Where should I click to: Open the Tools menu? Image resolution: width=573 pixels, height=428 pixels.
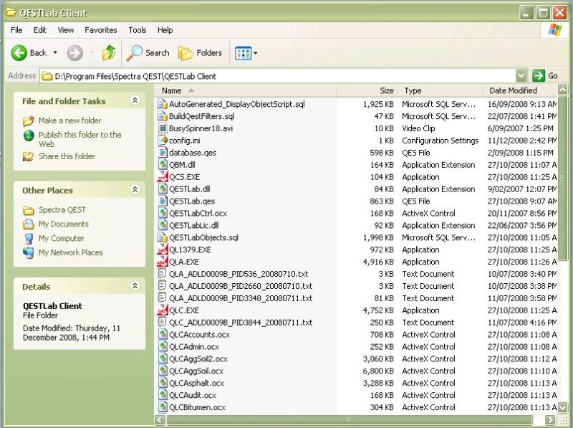coord(137,30)
